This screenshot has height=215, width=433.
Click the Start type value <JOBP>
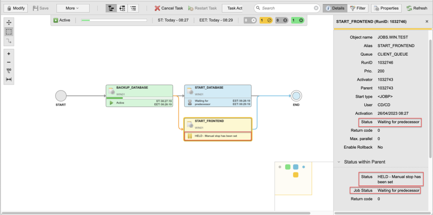[385, 96]
